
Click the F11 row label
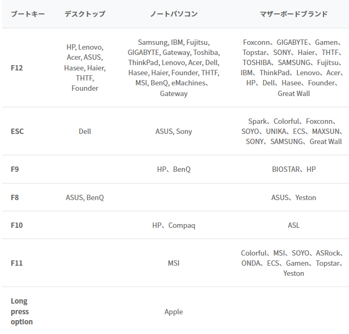(x=17, y=263)
